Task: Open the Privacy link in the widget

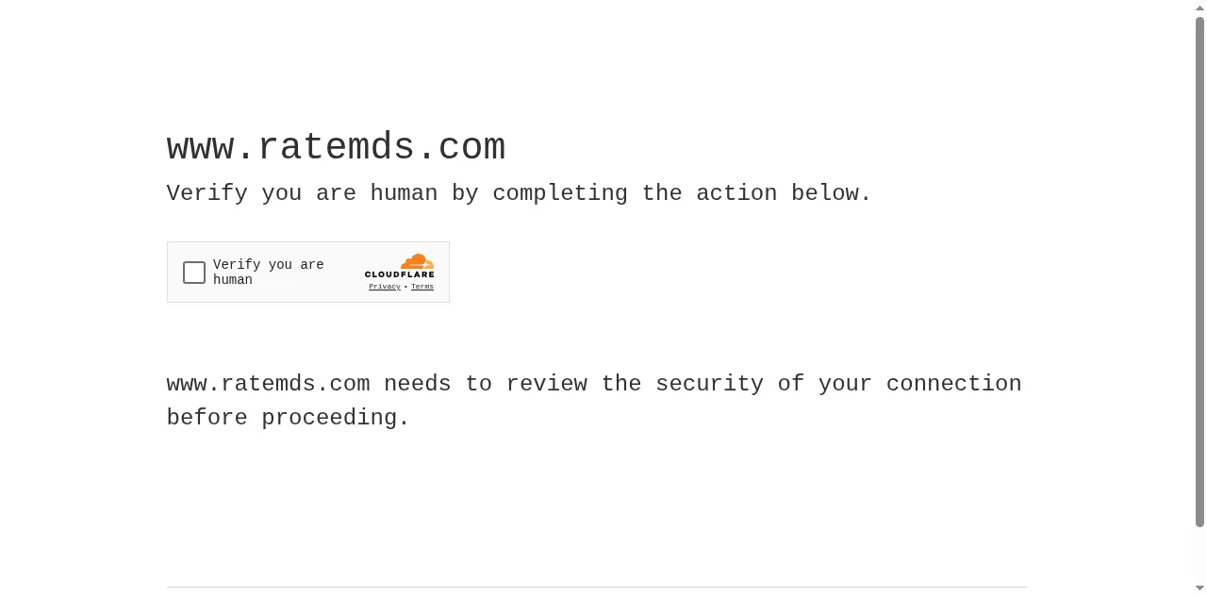Action: pyautogui.click(x=385, y=287)
